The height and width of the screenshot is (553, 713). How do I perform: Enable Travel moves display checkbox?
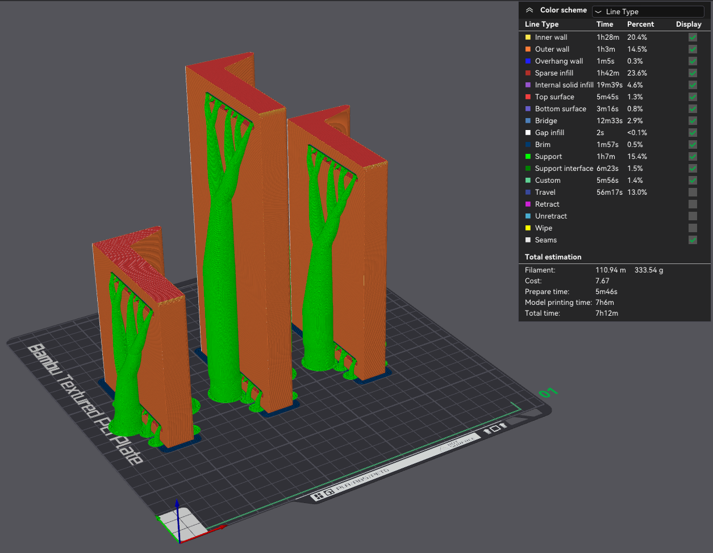[693, 192]
